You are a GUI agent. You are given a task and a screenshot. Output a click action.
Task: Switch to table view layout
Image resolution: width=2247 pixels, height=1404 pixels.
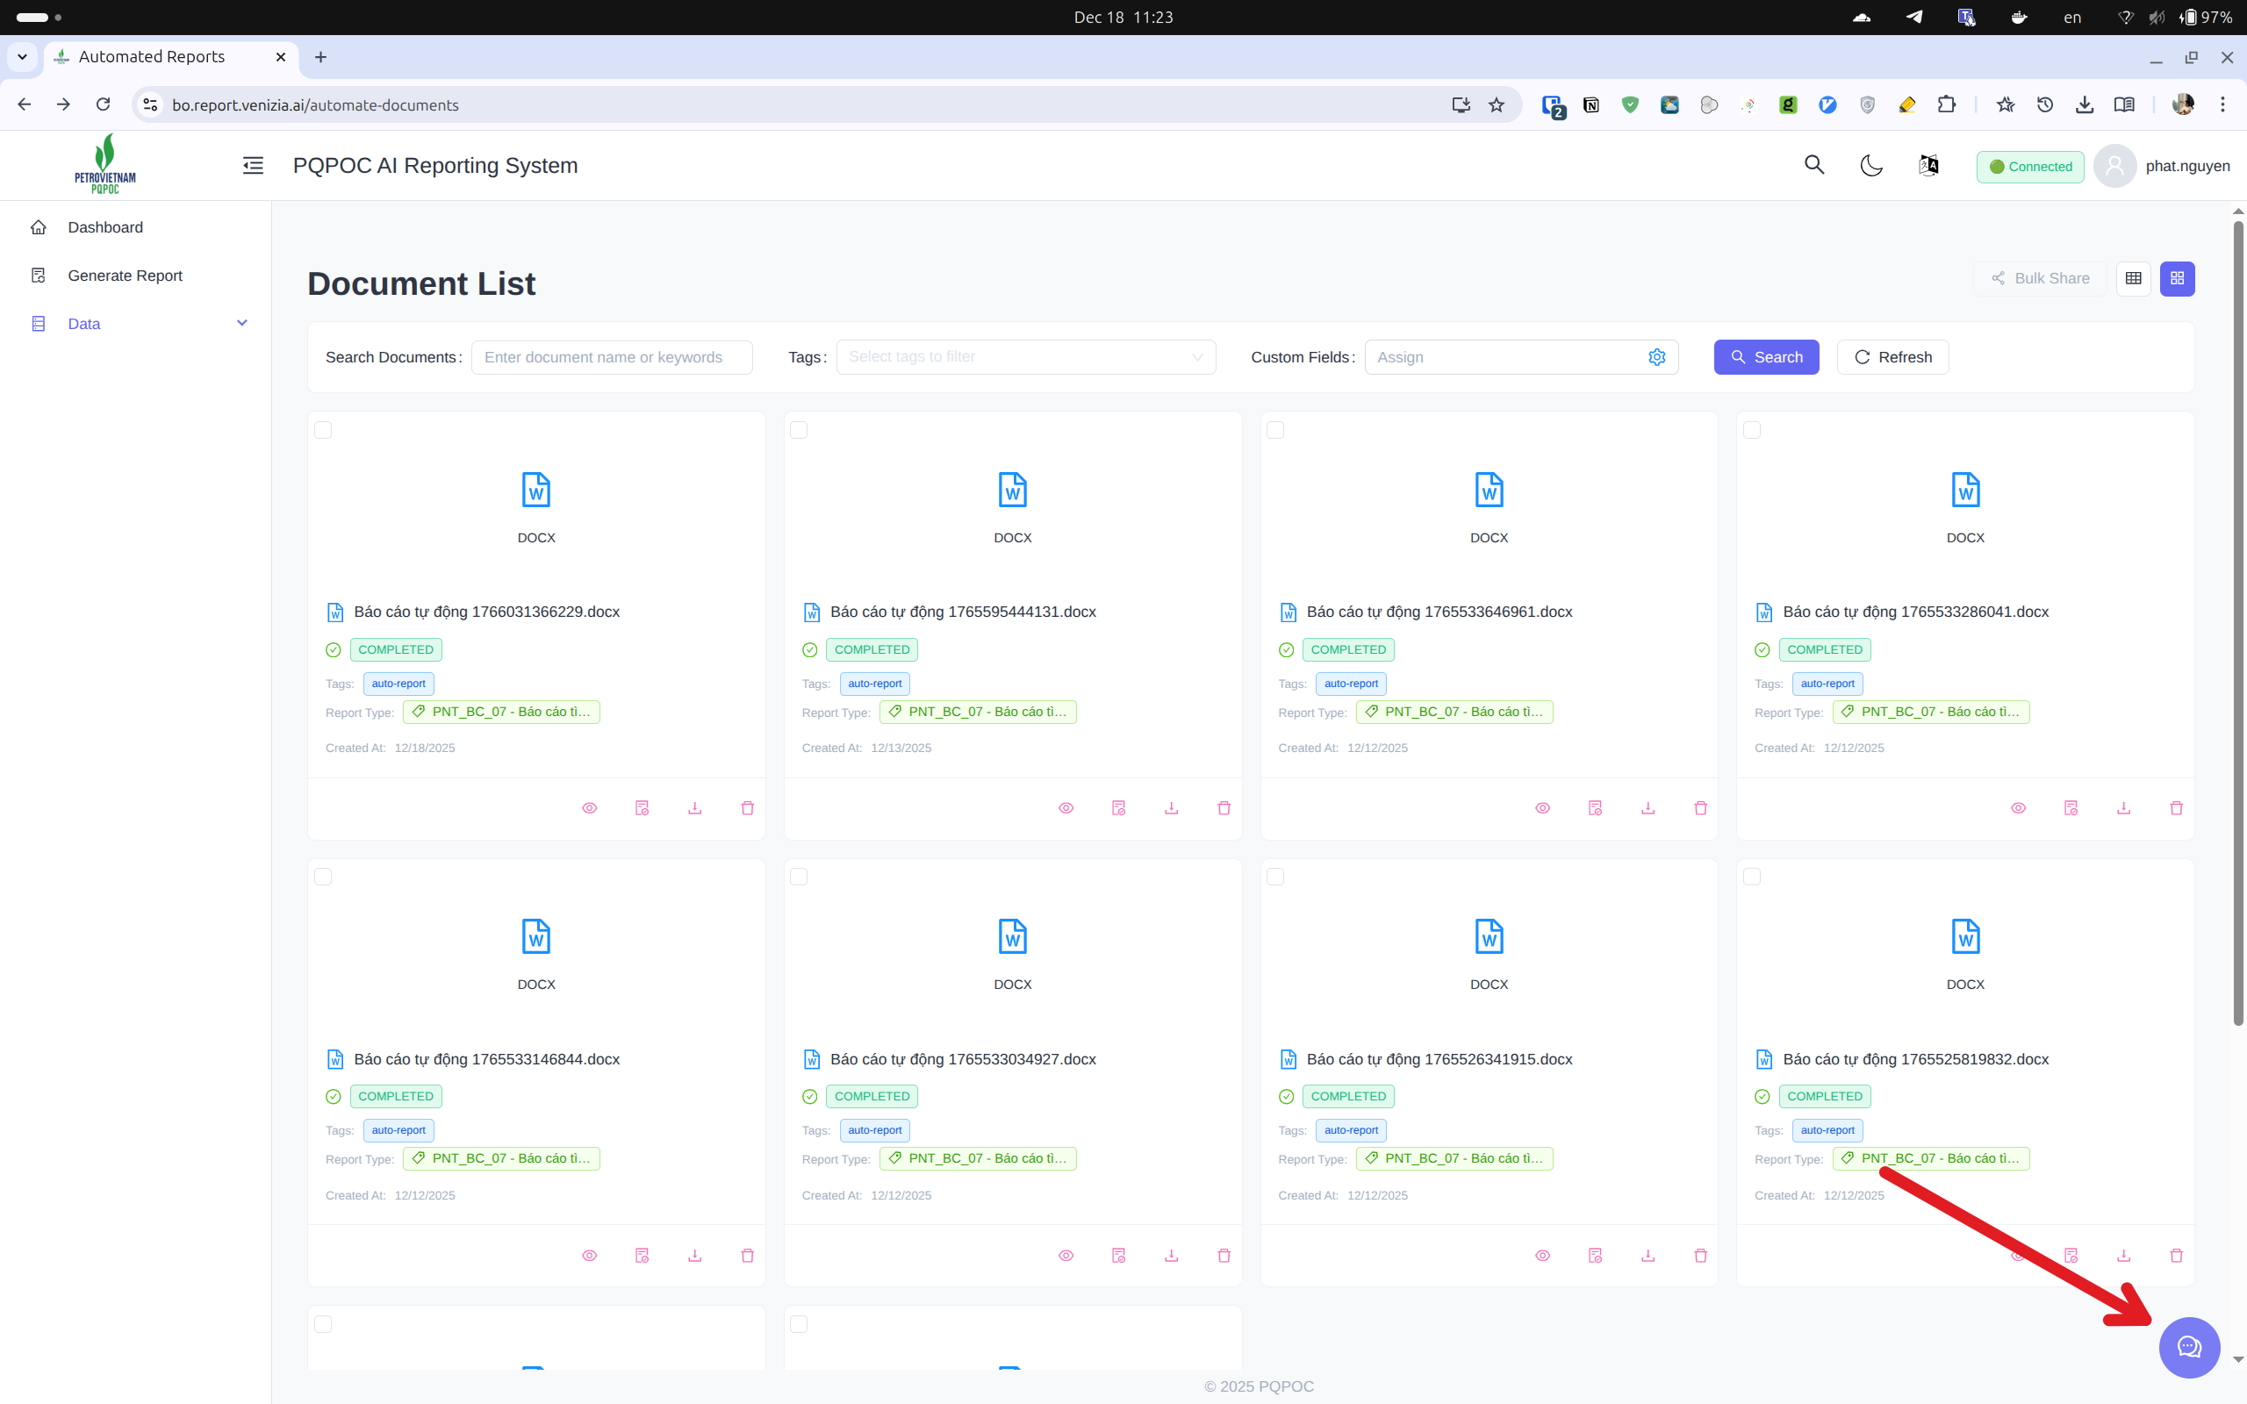tap(2132, 277)
